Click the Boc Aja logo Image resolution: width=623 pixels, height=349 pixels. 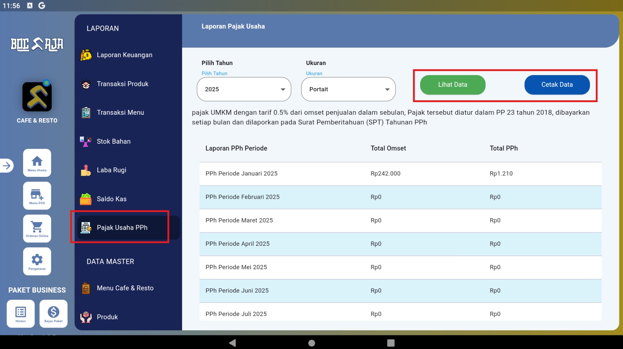click(x=37, y=45)
